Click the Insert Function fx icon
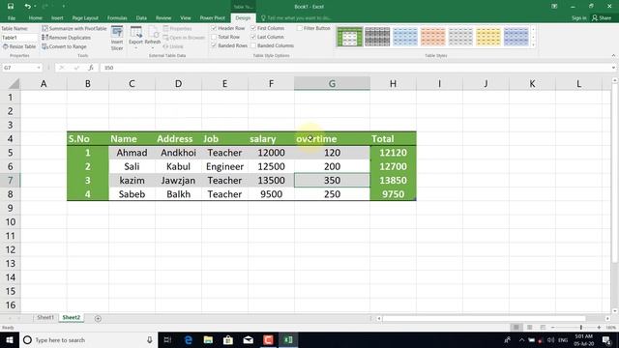Viewport: 619px width, 348px height. (91, 68)
